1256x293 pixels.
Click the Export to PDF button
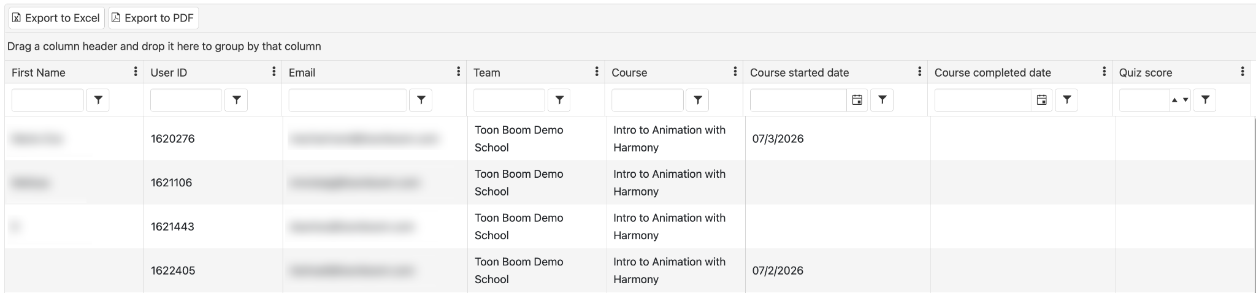point(153,18)
